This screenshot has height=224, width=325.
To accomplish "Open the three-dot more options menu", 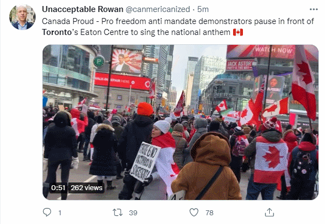I will tap(314, 9).
